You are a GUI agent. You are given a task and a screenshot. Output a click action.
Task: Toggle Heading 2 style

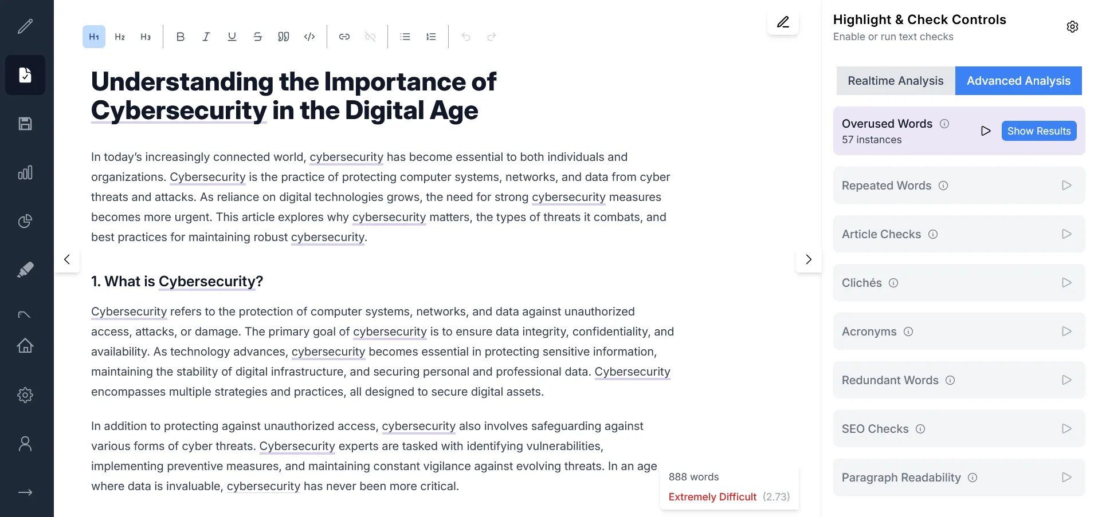click(120, 37)
